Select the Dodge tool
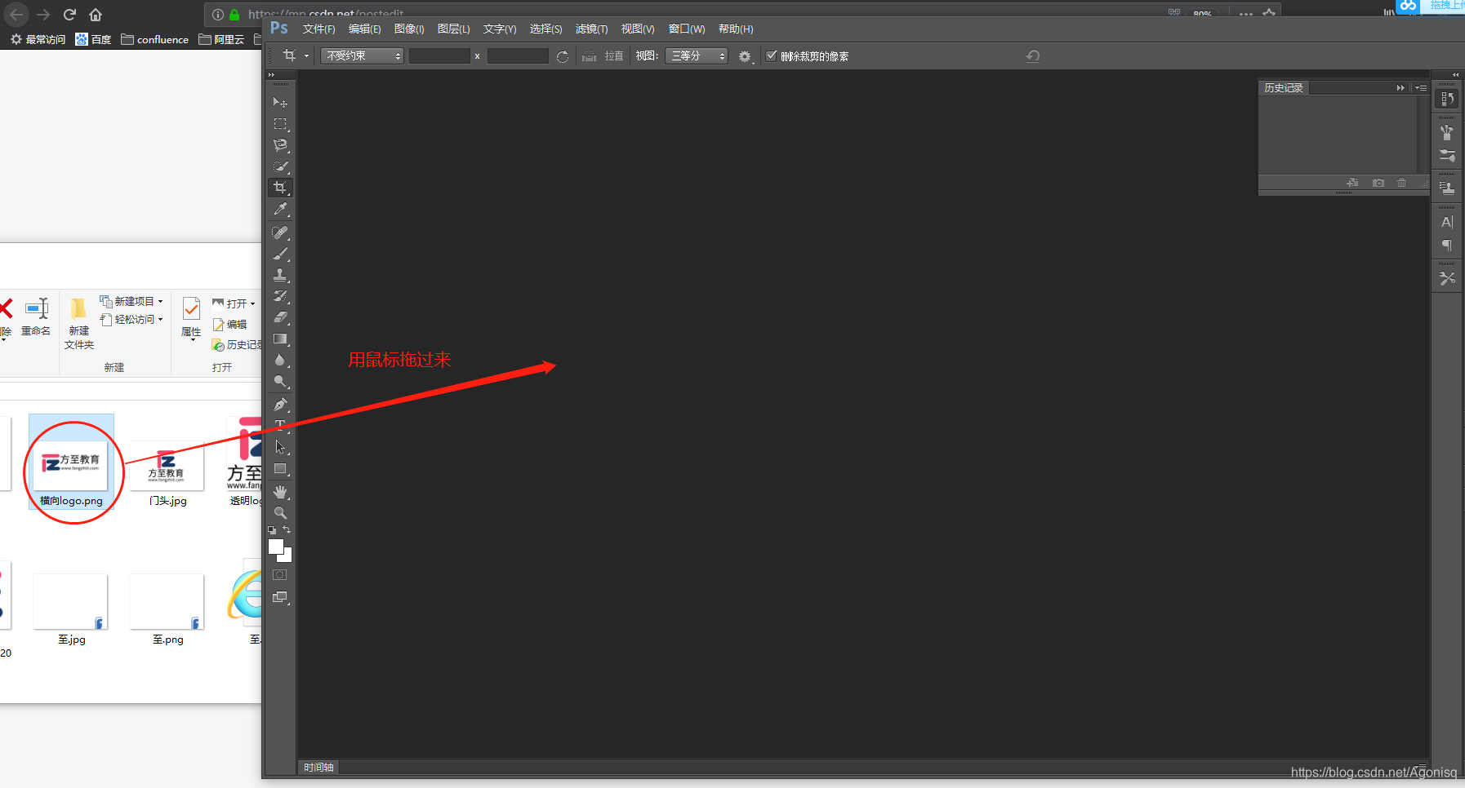Image resolution: width=1465 pixels, height=788 pixels. click(280, 381)
